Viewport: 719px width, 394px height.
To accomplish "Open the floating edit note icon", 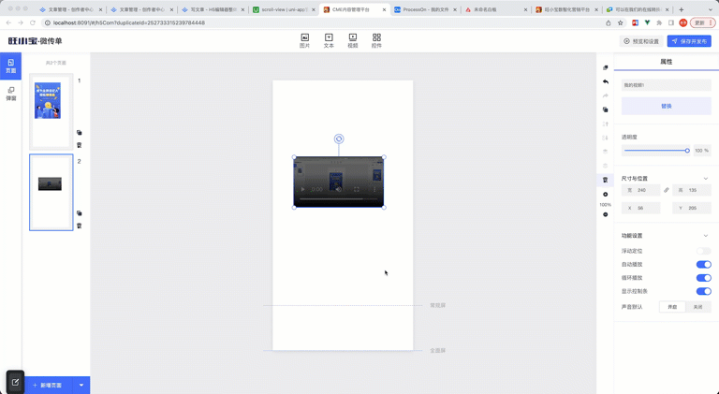I will click(x=15, y=382).
